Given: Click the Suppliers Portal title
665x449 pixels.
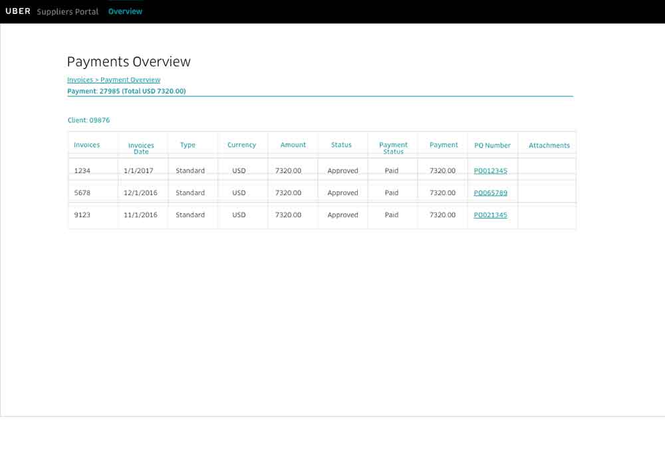Looking at the screenshot, I should click(67, 11).
